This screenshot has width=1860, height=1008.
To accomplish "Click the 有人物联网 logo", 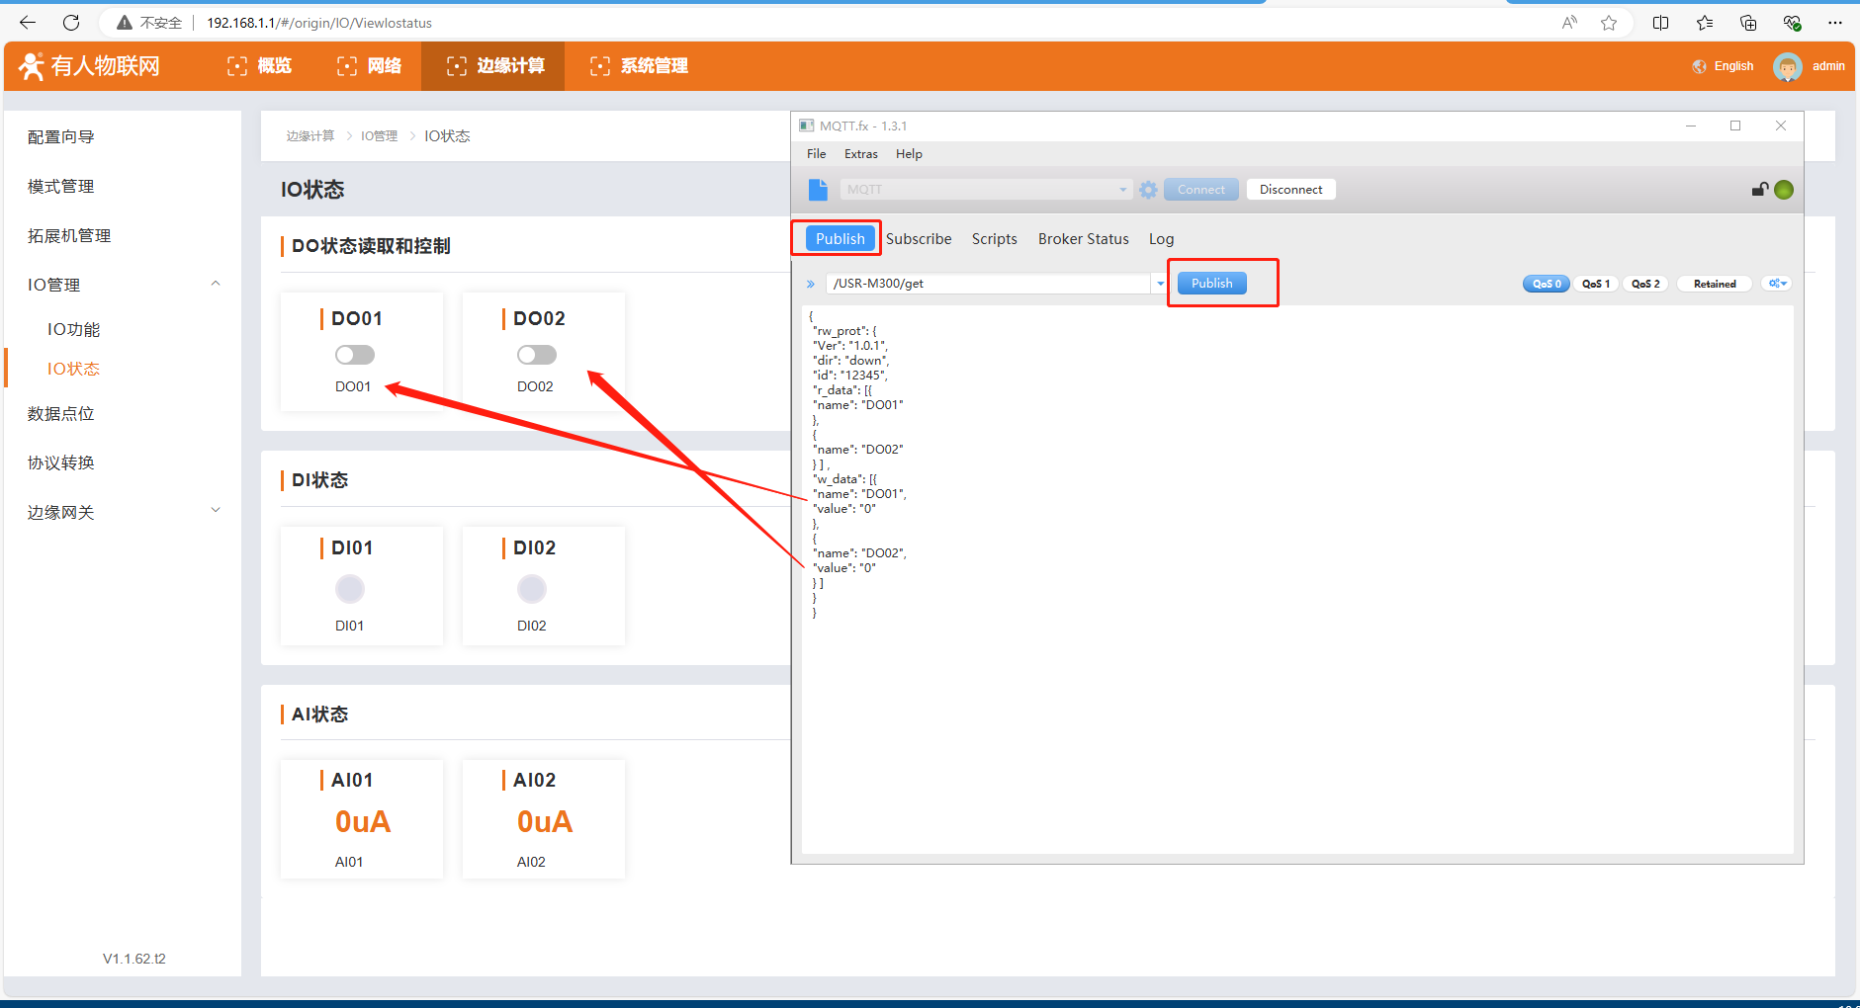I will click(89, 66).
